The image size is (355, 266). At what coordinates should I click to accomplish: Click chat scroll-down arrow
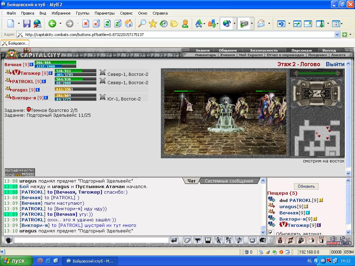(263, 232)
